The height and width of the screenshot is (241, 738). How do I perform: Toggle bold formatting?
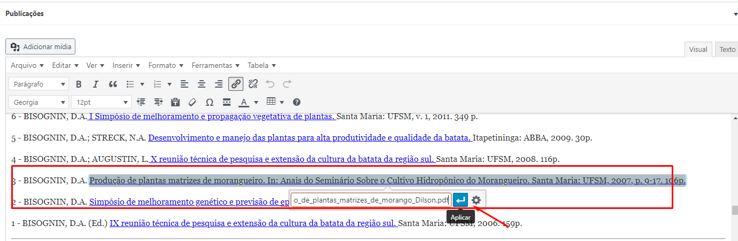(79, 84)
